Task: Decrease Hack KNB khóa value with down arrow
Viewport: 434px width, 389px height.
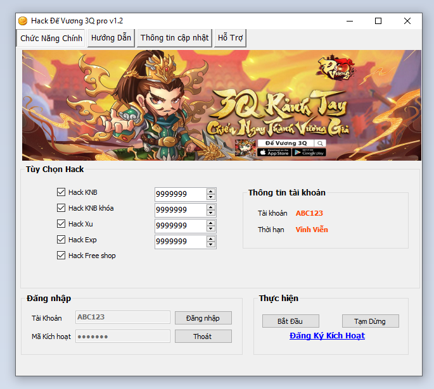Action: (x=210, y=213)
